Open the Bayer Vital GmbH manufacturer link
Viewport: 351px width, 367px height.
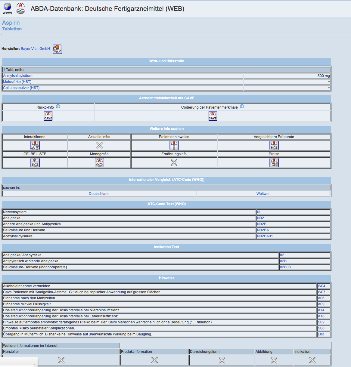35,49
